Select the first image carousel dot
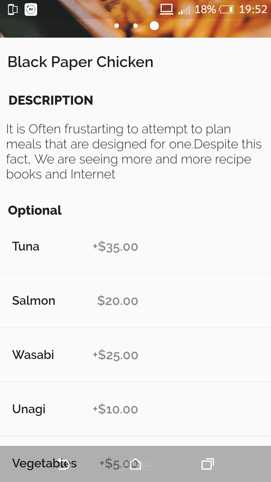 tap(117, 26)
